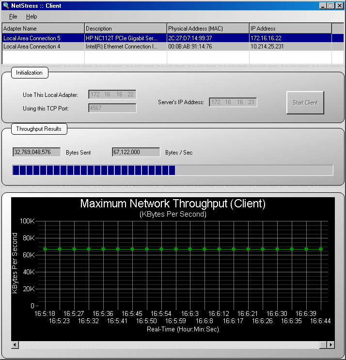Click the Description column header
The image size is (346, 360).
tap(126, 29)
